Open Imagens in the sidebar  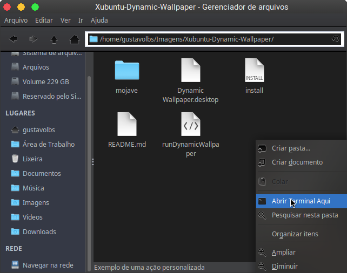click(43, 203)
